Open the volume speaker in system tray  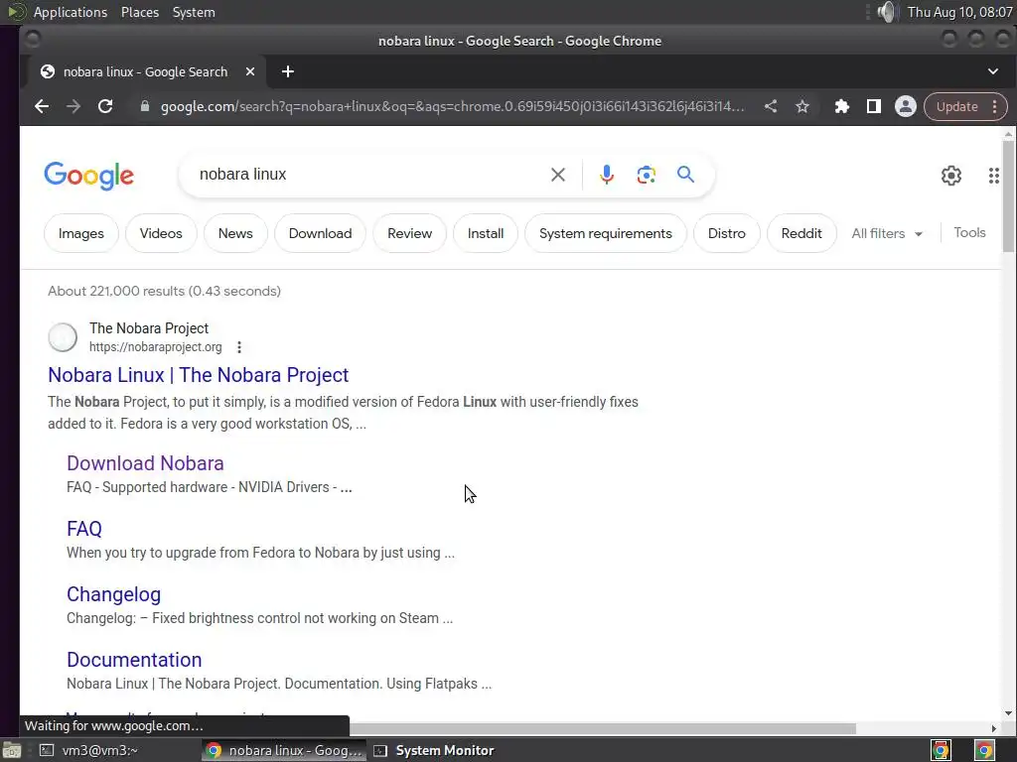tap(886, 12)
